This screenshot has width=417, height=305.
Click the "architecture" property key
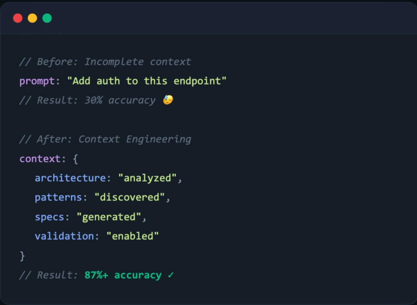[70, 178]
